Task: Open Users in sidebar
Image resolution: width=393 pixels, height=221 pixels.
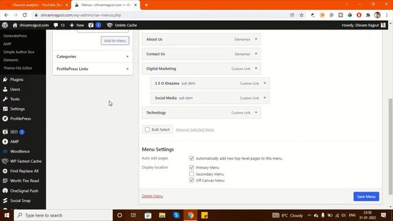Action: (15, 89)
